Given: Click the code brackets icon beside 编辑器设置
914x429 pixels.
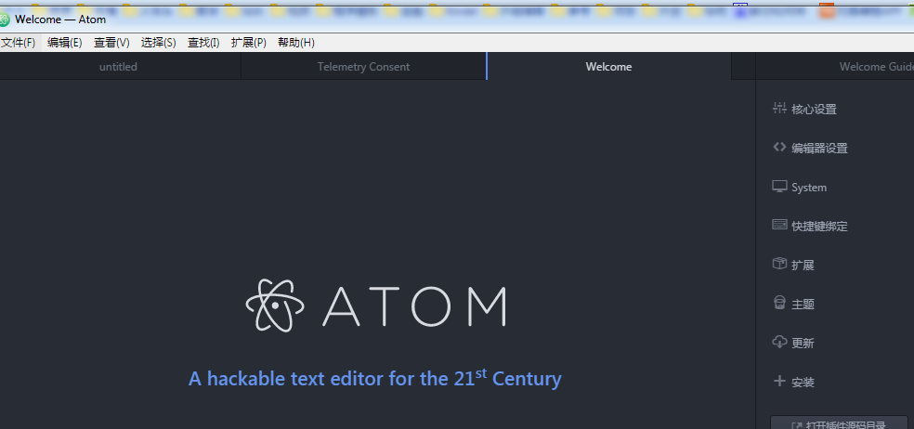Looking at the screenshot, I should pos(779,147).
